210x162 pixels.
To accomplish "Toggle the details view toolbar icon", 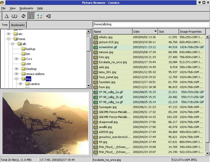I will [x=31, y=16].
